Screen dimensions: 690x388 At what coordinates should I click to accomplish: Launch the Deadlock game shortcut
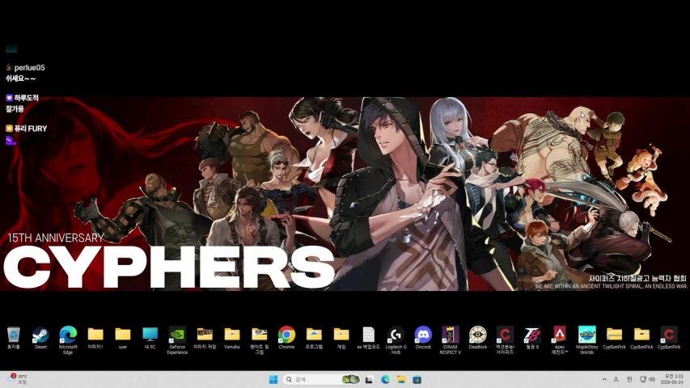(x=477, y=337)
